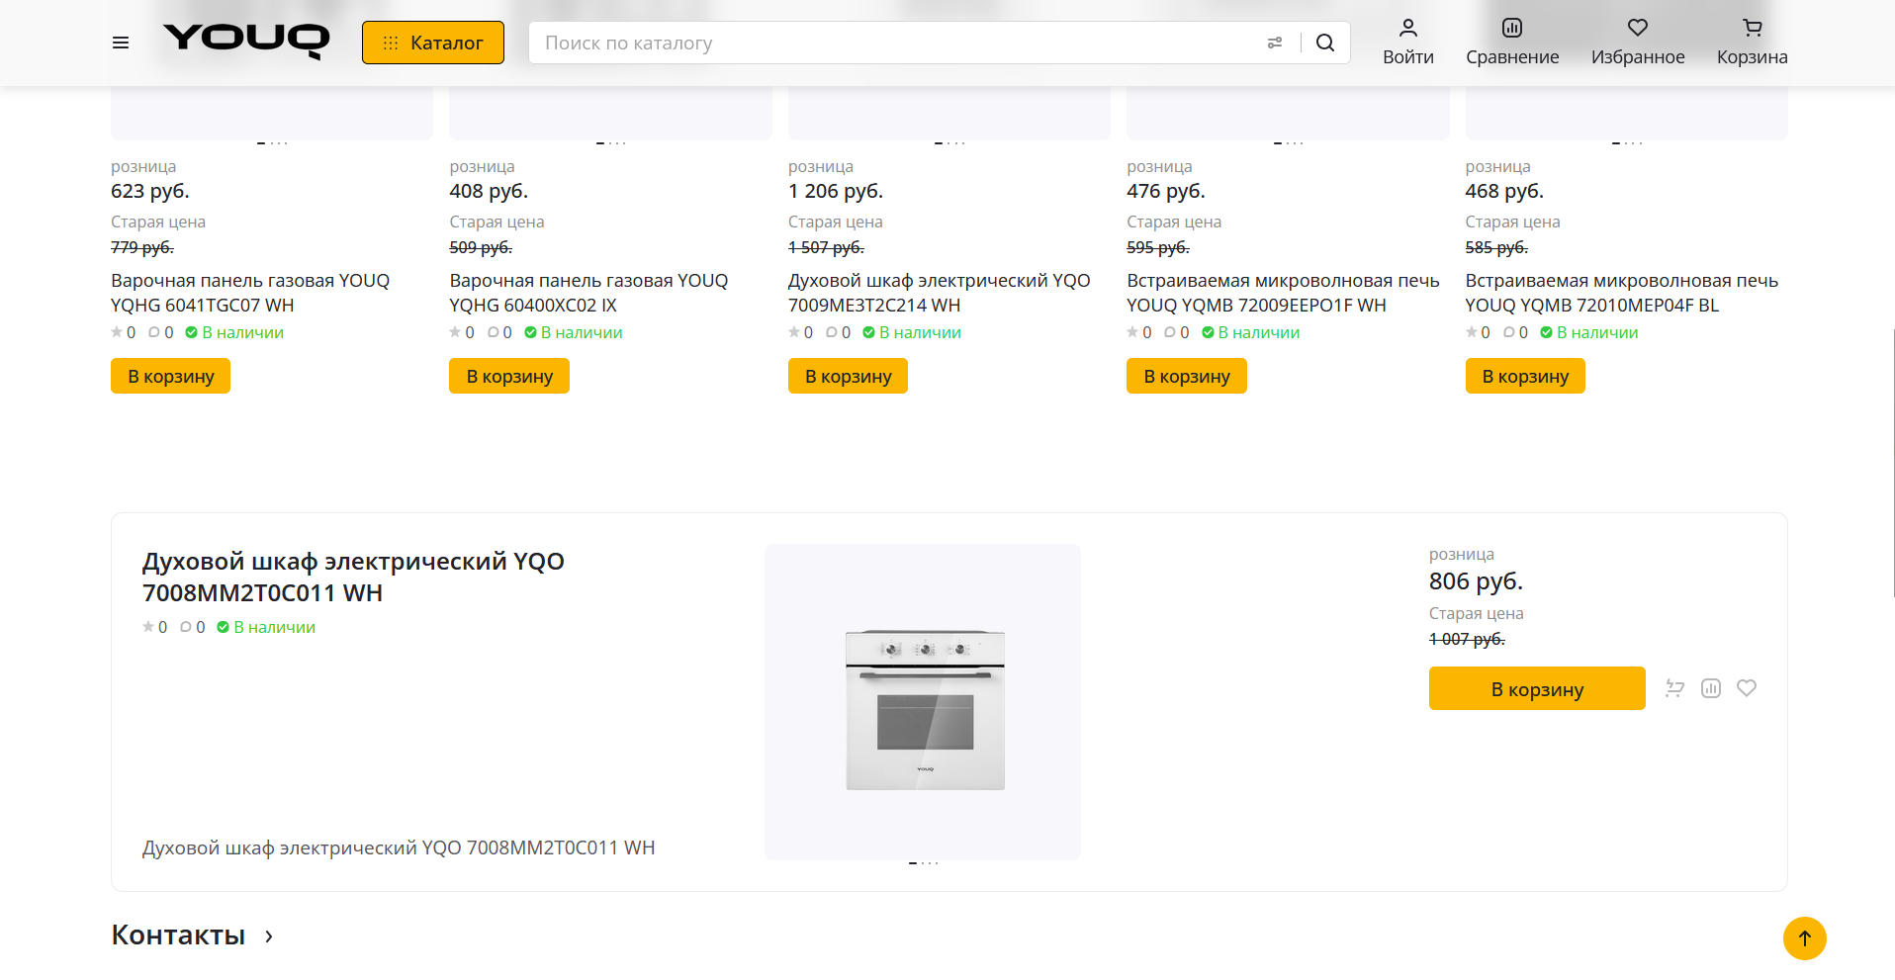Add 623 руб. gas hob to cart

[170, 376]
